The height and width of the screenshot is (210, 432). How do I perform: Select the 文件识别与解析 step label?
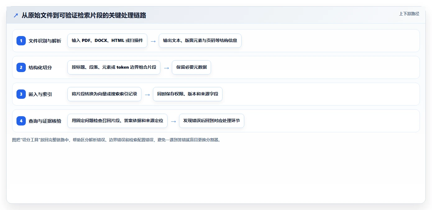[45, 41]
